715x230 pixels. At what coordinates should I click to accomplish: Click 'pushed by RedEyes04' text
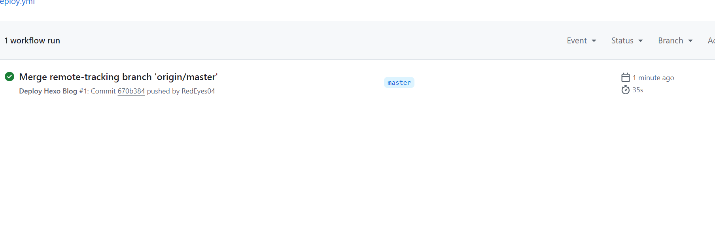coord(181,91)
